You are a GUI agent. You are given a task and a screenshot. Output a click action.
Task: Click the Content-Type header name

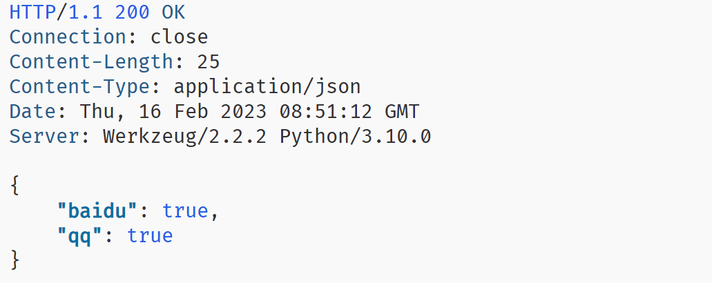(79, 86)
